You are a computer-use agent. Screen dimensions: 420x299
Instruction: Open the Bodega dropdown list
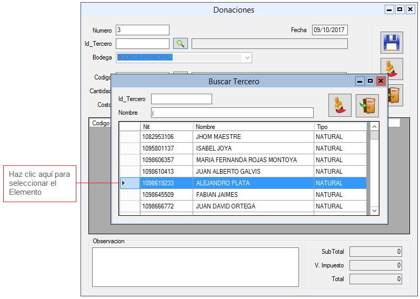tap(247, 57)
